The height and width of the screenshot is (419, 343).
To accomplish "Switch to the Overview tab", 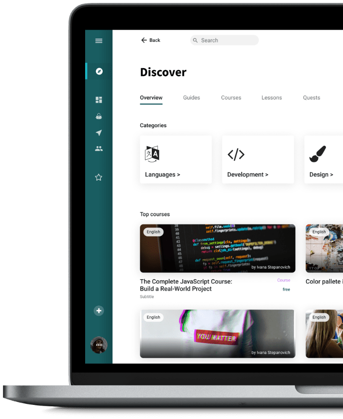I will pyautogui.click(x=151, y=98).
